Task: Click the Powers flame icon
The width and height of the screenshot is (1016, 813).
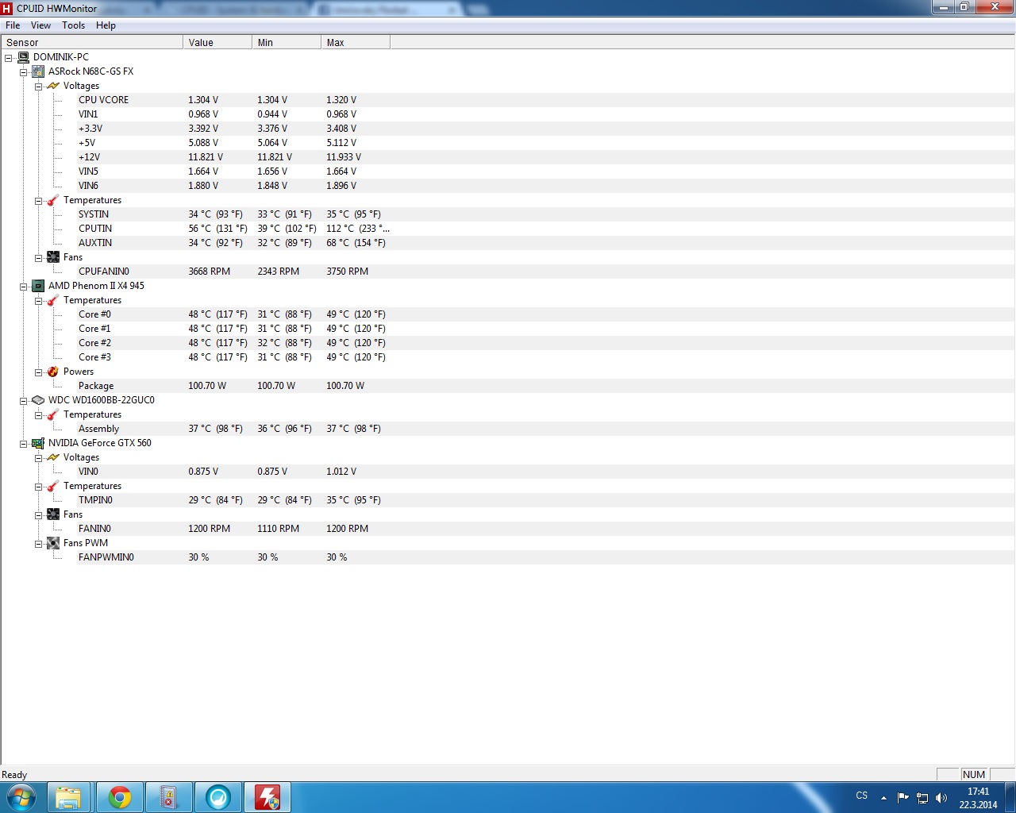Action: pos(53,372)
